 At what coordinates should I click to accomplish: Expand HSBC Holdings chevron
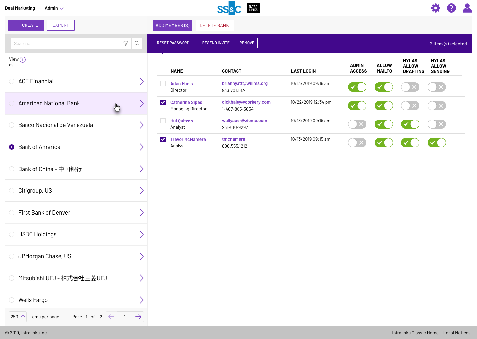pos(142,234)
